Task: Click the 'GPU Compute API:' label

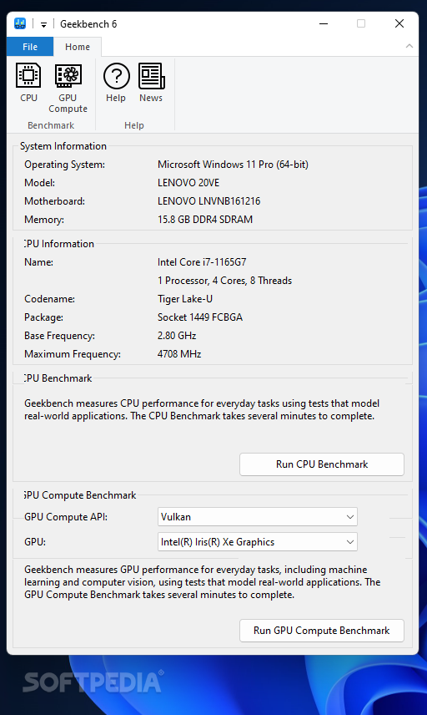Action: (66, 517)
